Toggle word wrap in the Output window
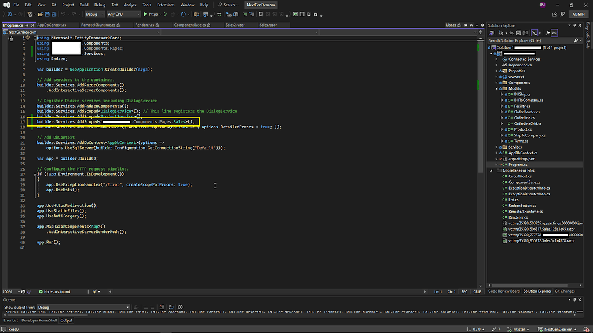This screenshot has width=593, height=333. (171, 307)
